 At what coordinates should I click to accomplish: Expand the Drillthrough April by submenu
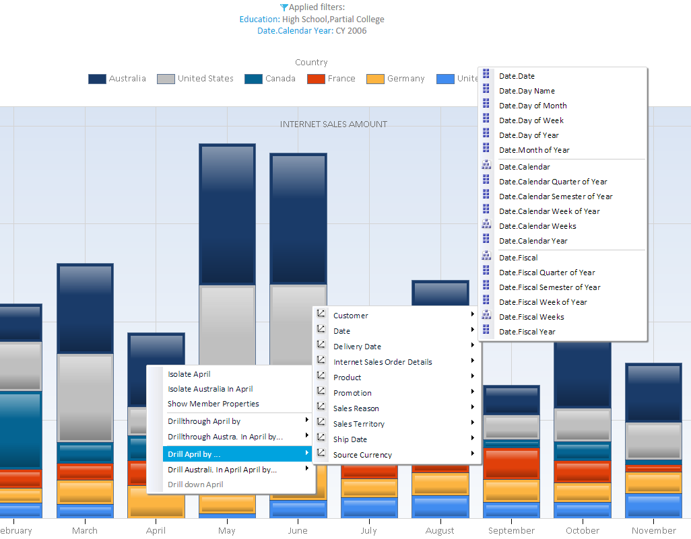pyautogui.click(x=308, y=421)
